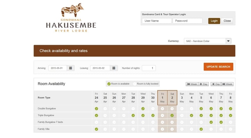
Task: Select the Fri 1 May column header
Action: point(163,98)
